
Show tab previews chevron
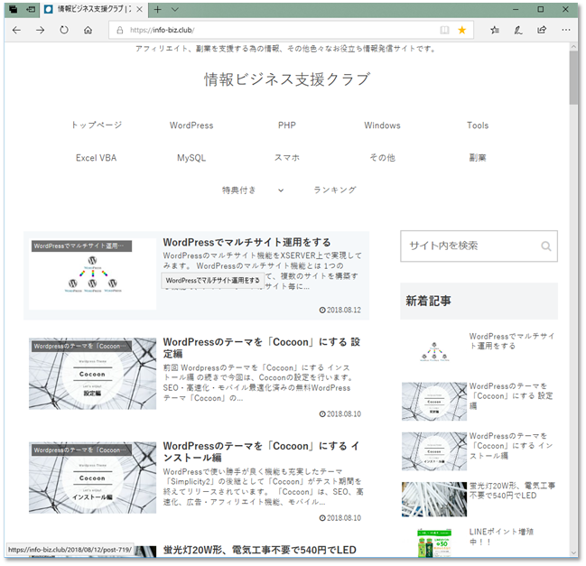point(175,10)
